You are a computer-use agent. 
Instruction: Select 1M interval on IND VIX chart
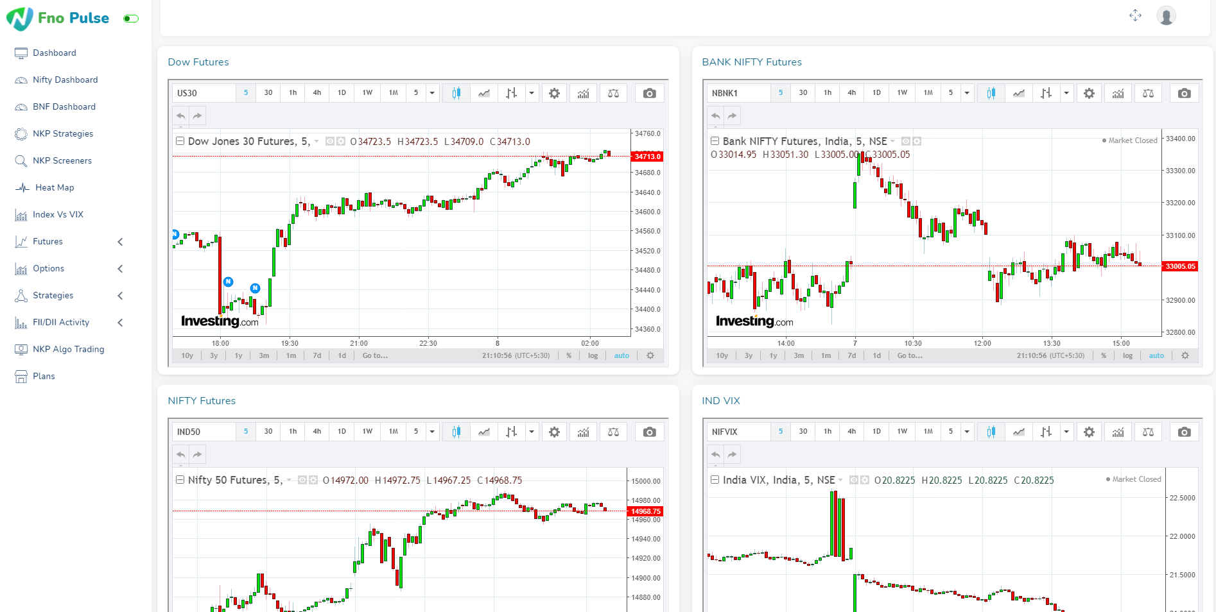[x=928, y=432]
